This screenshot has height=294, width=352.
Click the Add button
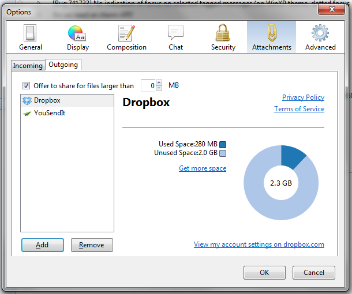point(42,245)
